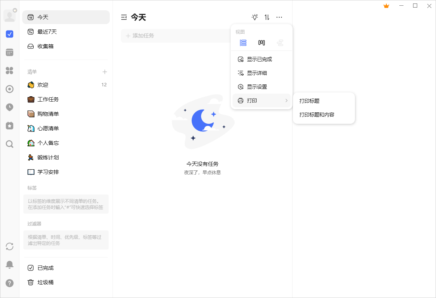Open the 锻炼计划 list
436x298 pixels.
(66, 157)
